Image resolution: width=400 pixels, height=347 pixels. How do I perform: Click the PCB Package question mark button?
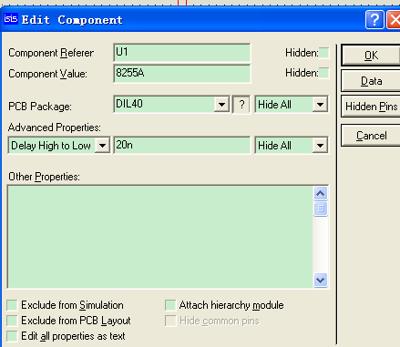pyautogui.click(x=241, y=105)
